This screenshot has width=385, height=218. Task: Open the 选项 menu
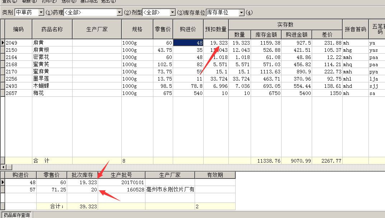tap(69, 1)
